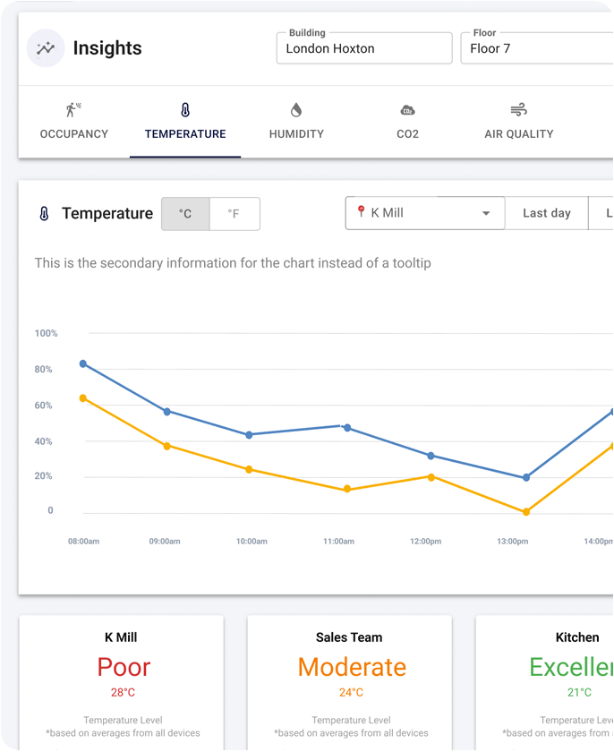
Task: Click the Humidity water drop icon
Action: [x=296, y=110]
